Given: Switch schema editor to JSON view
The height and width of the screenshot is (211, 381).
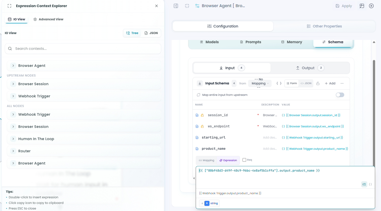Looking at the screenshot, I should pos(306,83).
